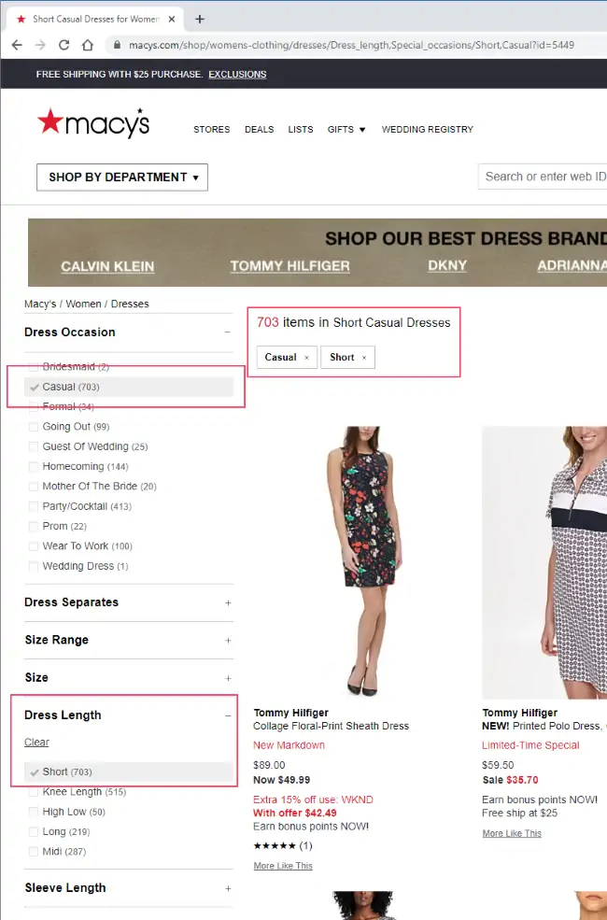Check the Guest Of Wedding checkbox
This screenshot has width=607, height=920.
[34, 446]
